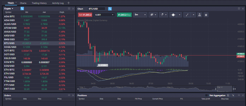Click the watchlist horizontal scrollbar

click(x=33, y=91)
